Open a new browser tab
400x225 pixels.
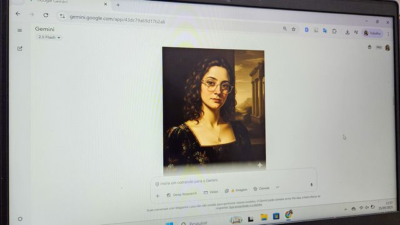point(118,5)
